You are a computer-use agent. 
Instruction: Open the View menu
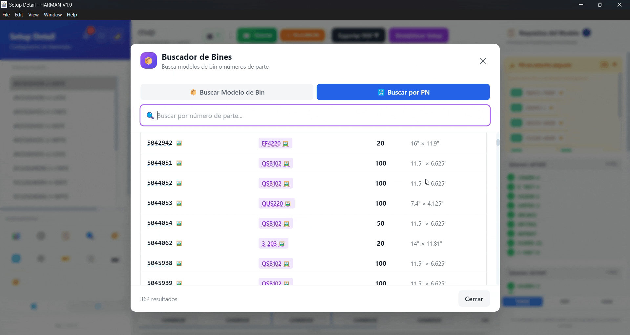tap(33, 14)
